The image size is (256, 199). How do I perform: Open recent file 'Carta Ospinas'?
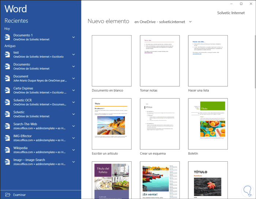pos(41,90)
